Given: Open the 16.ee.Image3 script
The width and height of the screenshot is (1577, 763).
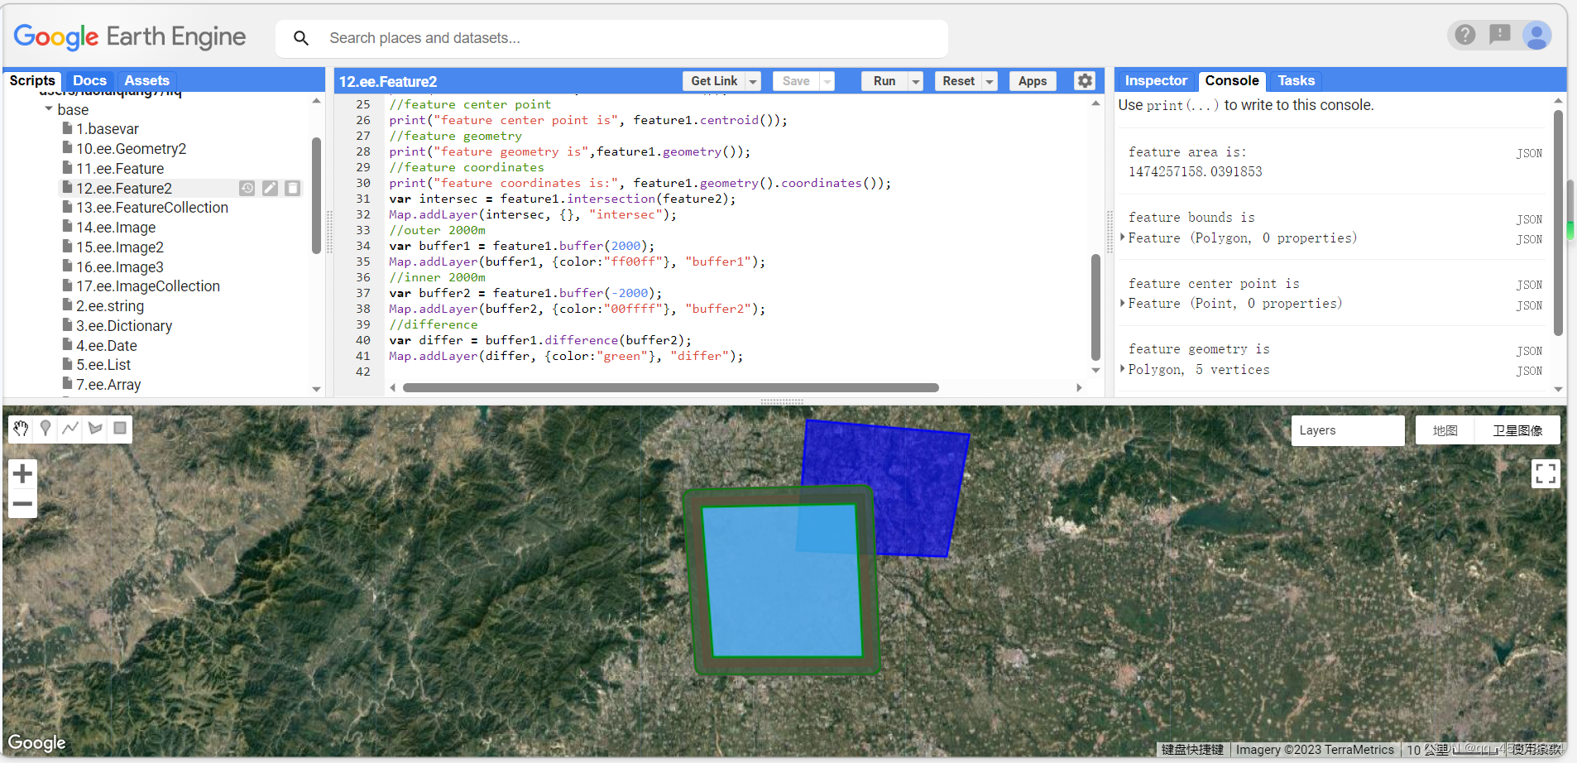Looking at the screenshot, I should click(x=120, y=266).
